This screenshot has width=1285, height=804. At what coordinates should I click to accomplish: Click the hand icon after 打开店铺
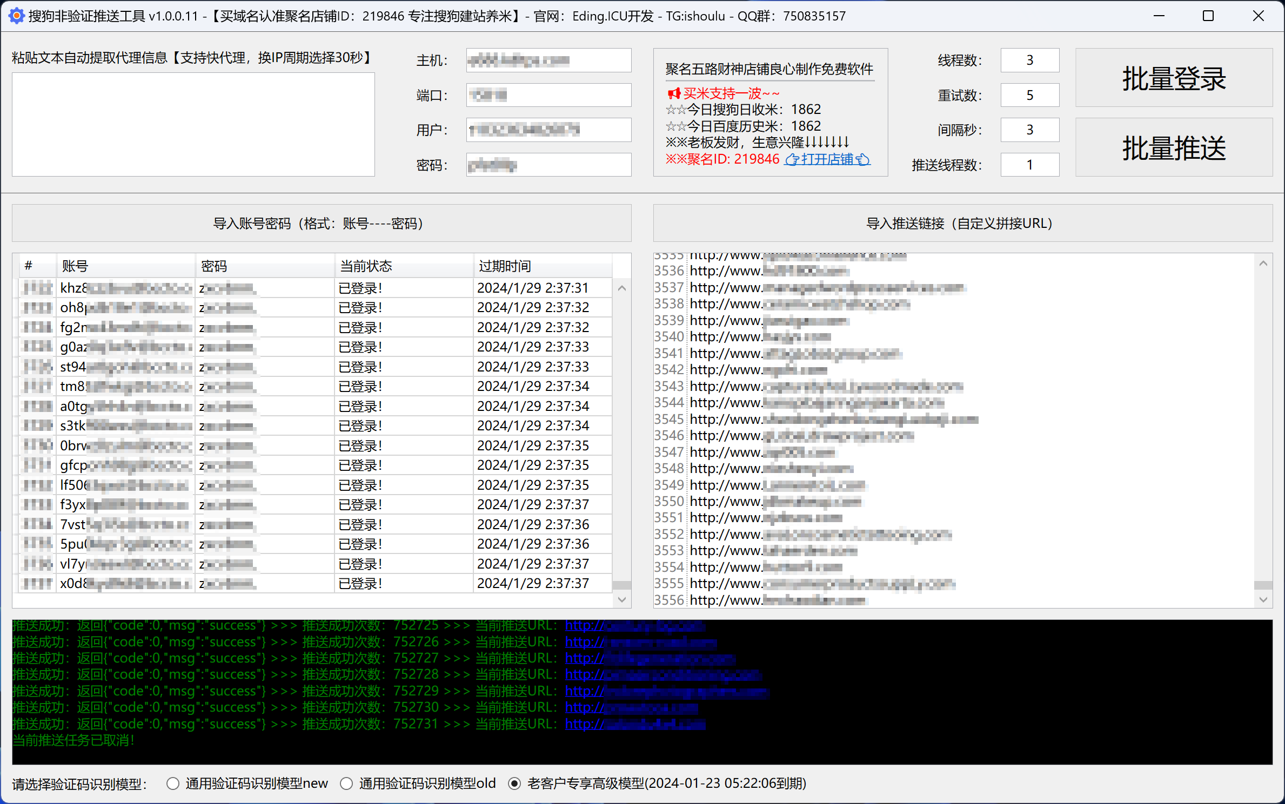pyautogui.click(x=863, y=160)
